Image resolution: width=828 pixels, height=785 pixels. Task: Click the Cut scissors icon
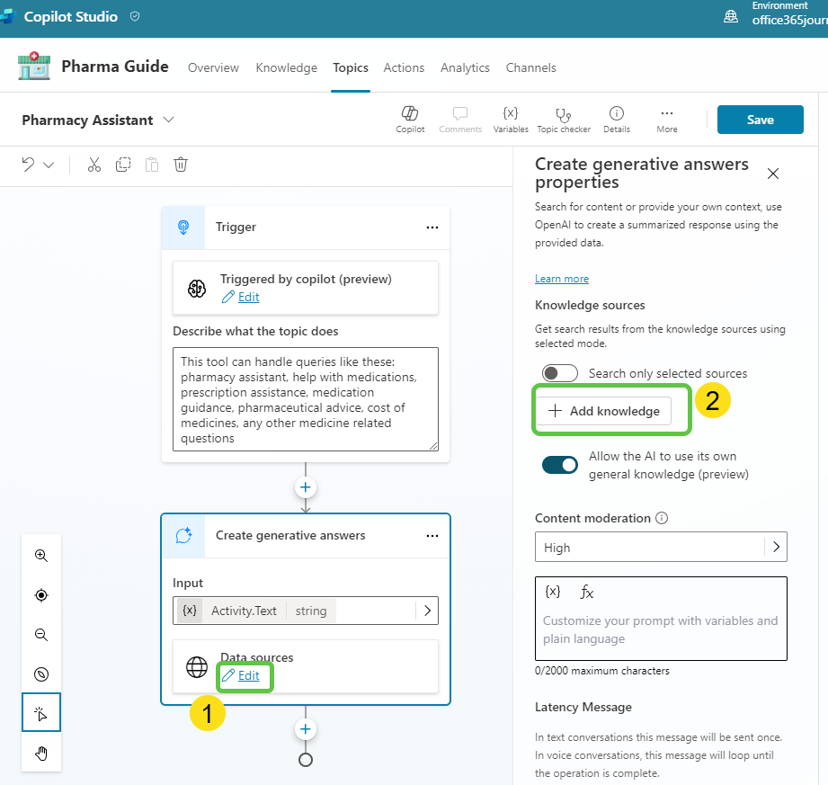click(x=93, y=165)
